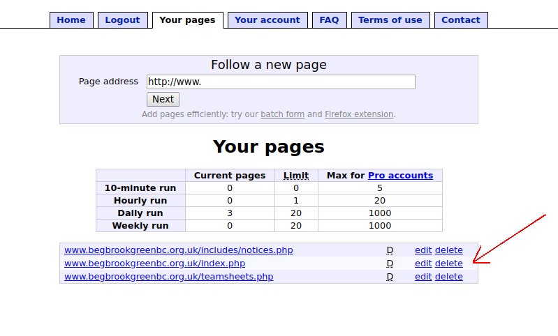Select the 10-minute run row label

point(140,188)
